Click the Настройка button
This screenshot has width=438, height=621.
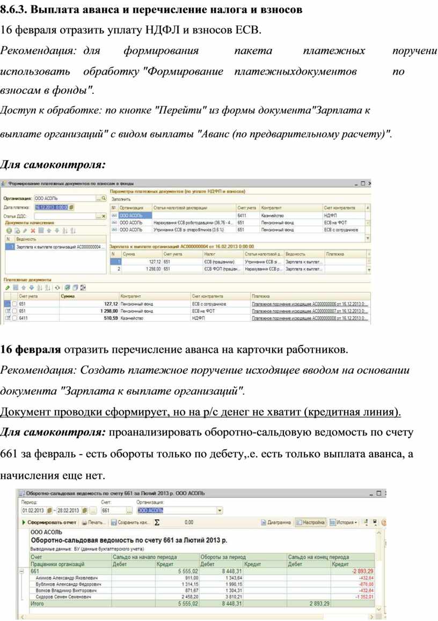(x=311, y=523)
